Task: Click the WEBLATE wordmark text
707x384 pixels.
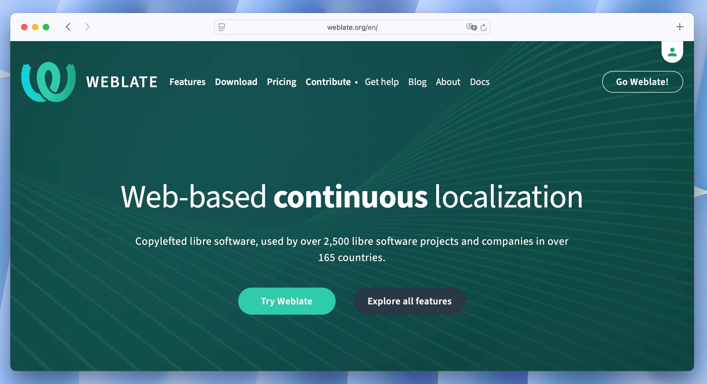Action: point(122,82)
